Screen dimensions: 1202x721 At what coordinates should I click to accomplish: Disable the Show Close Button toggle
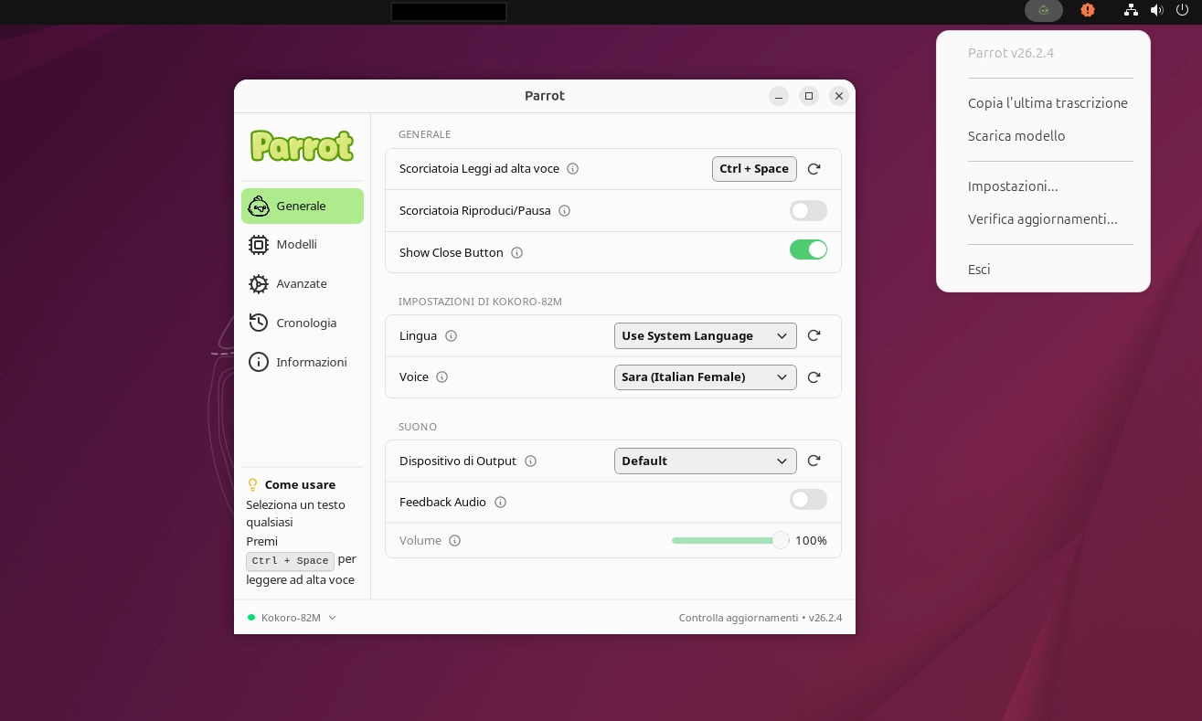808,249
